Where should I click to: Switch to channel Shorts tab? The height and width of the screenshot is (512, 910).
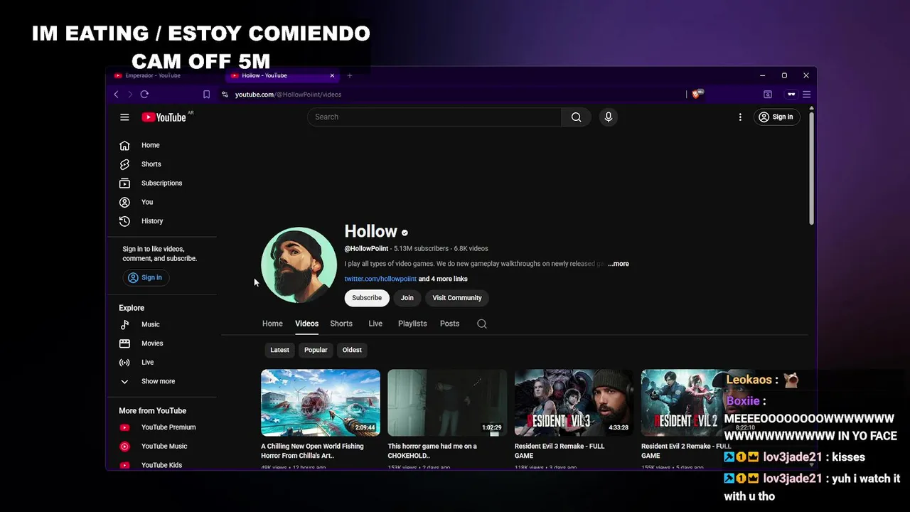pyautogui.click(x=341, y=324)
